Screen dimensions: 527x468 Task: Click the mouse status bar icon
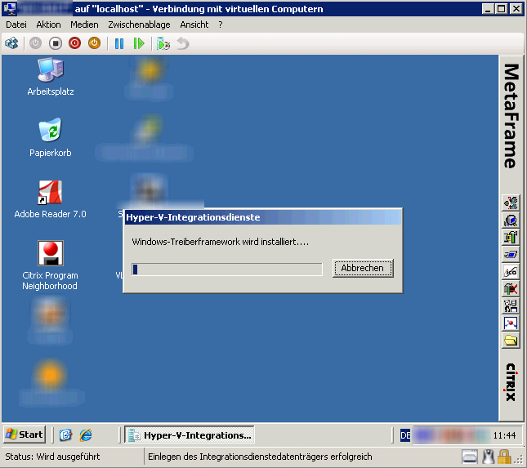coord(488,457)
